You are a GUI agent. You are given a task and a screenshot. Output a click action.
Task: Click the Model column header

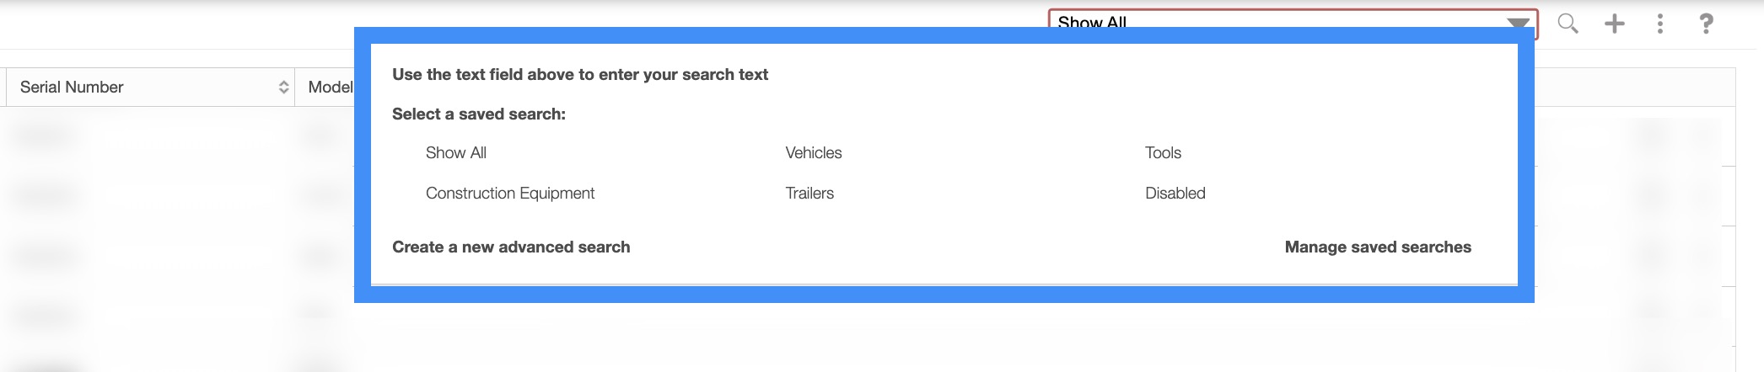pyautogui.click(x=330, y=88)
